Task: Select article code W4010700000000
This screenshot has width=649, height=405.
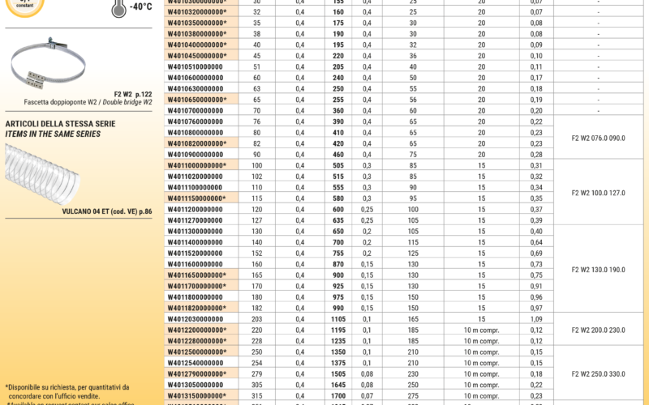Action: pos(195,110)
